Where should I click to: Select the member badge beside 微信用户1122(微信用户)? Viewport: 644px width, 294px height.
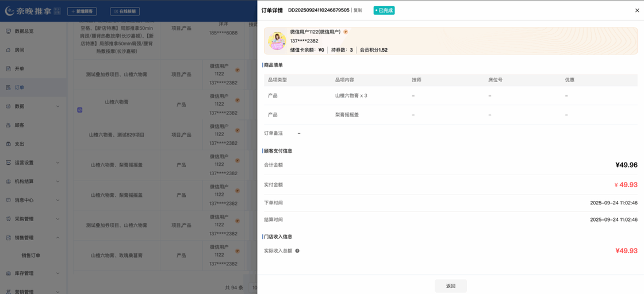pos(346,32)
